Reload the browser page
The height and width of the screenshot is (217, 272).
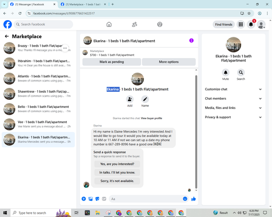(x=20, y=14)
